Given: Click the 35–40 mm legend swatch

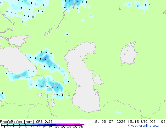Looking at the screenshot, I should (x=65, y=125).
